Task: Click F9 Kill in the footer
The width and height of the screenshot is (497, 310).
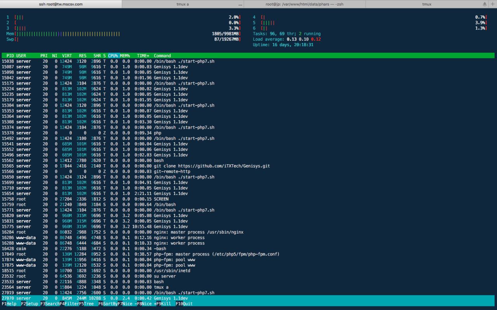Action: click(x=165, y=304)
